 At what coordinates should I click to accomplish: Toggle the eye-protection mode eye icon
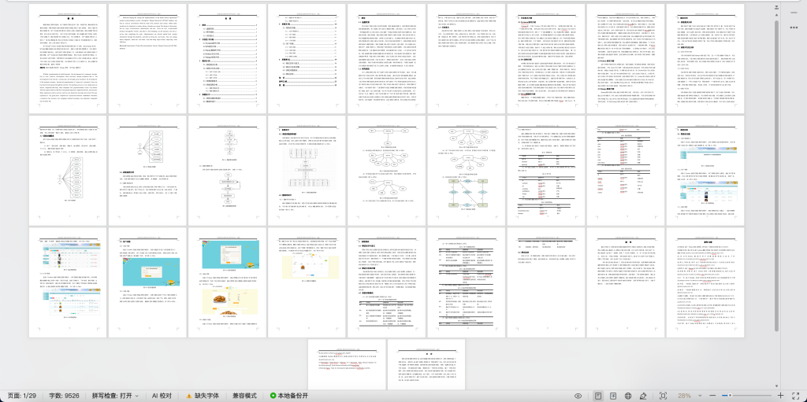(x=578, y=396)
